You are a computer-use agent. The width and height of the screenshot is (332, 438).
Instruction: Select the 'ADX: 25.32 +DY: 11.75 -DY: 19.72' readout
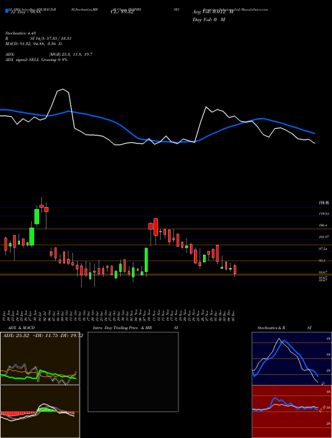[x=42, y=336]
